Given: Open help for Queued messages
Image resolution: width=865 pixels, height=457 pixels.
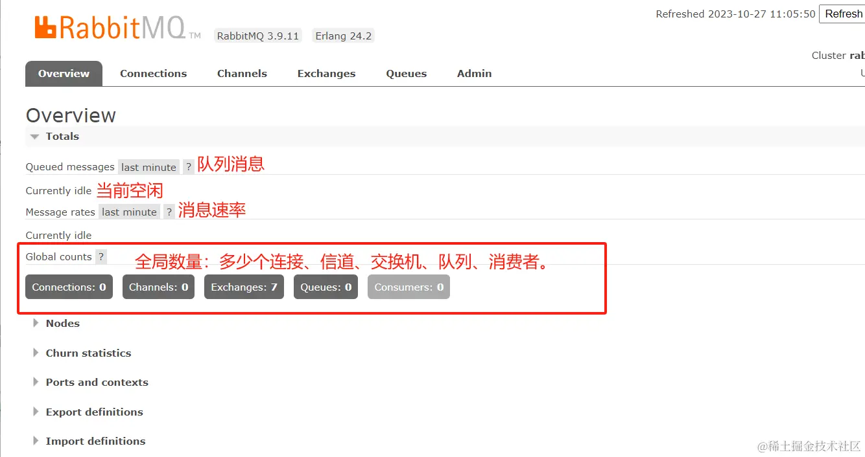Looking at the screenshot, I should (189, 167).
